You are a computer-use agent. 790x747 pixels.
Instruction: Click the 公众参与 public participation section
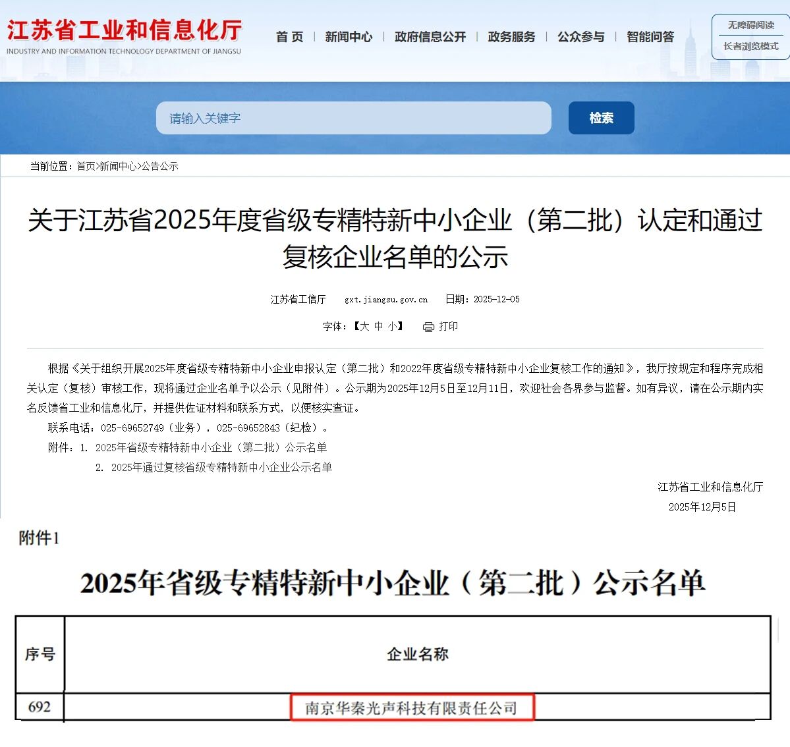tap(580, 37)
